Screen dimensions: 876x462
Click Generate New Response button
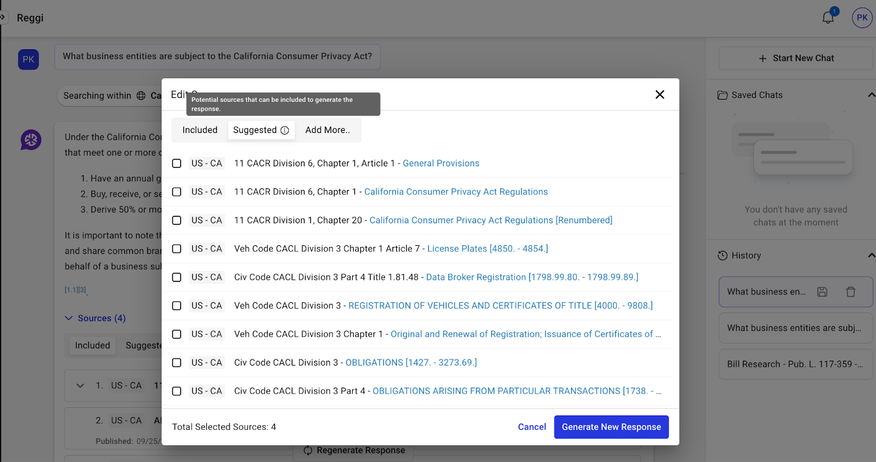pos(611,427)
